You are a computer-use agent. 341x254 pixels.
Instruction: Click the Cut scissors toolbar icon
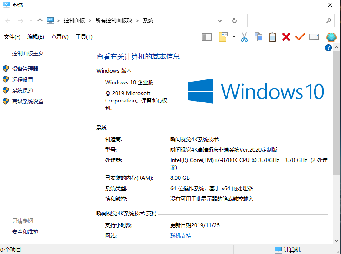pos(244,37)
